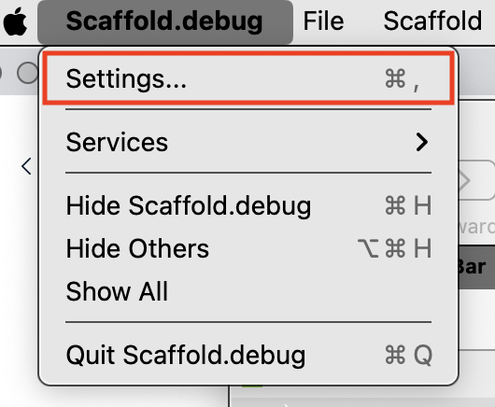
Task: Click the option-command-H shortcut on Hide Others
Action: [x=395, y=248]
